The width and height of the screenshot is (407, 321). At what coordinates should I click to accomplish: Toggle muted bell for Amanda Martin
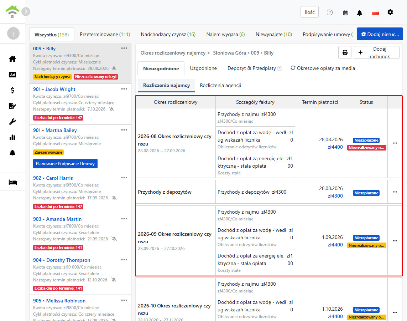click(x=114, y=239)
